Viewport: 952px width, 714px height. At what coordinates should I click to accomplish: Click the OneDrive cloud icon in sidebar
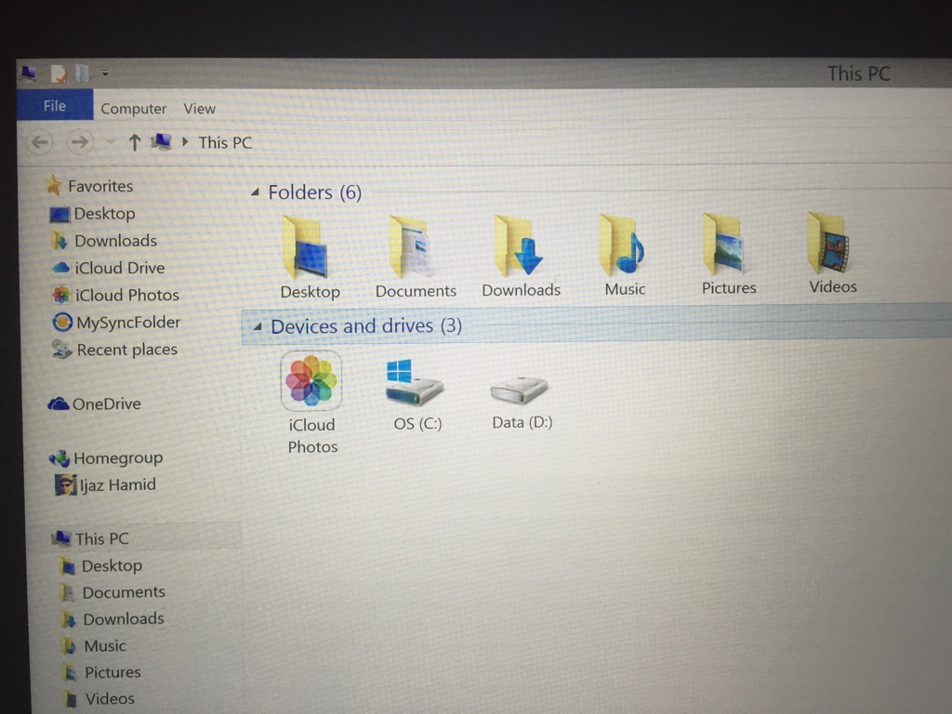coord(59,403)
